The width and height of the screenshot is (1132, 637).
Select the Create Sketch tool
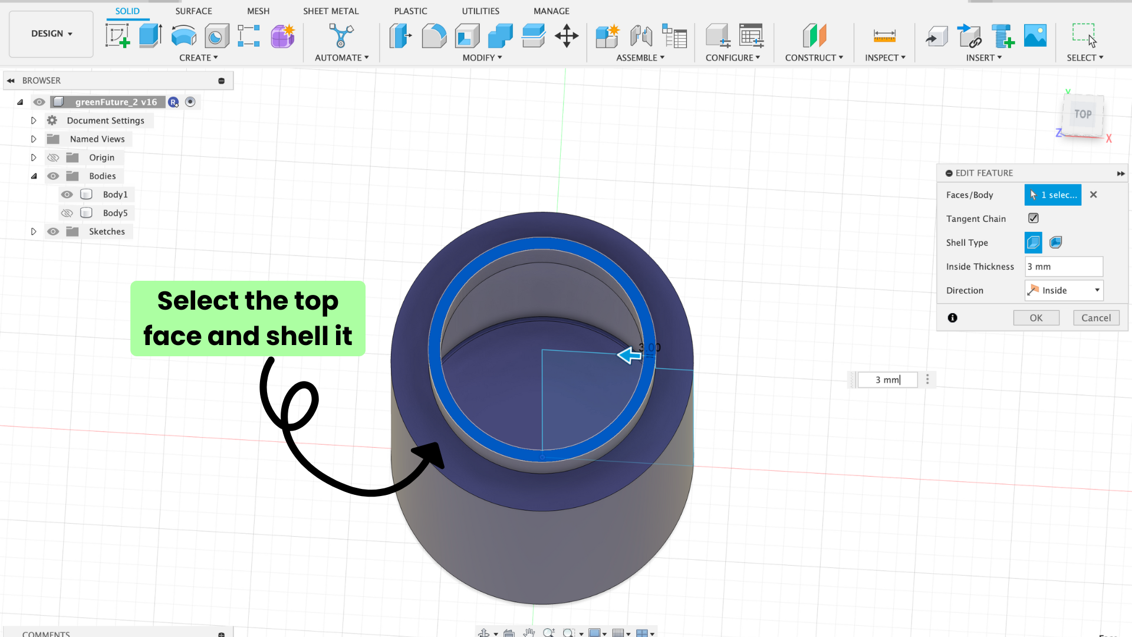117,36
